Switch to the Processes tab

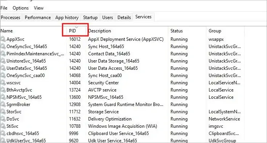point(11,18)
